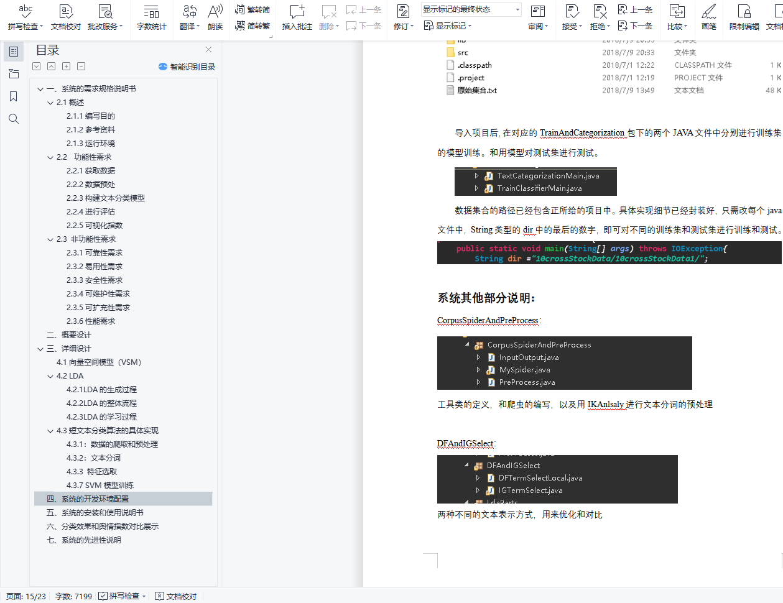
Task: Open the bookmark sidebar icon
Action: click(14, 96)
